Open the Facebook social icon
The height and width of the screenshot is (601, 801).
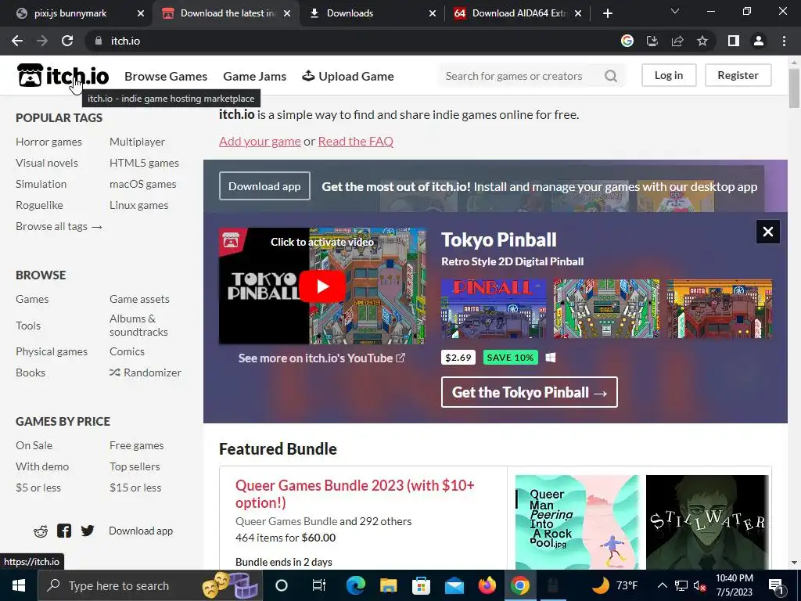point(64,531)
